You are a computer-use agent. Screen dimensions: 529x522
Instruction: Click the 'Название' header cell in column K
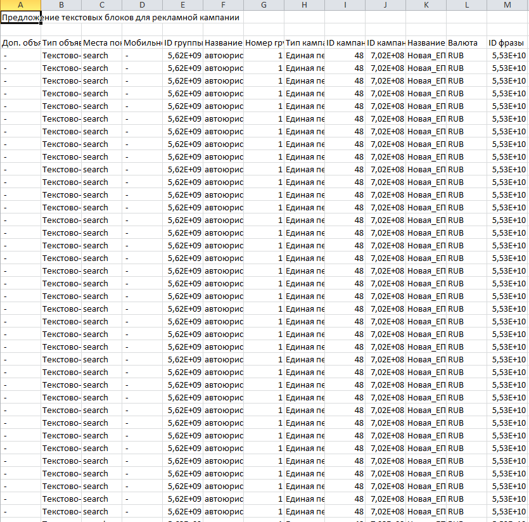pyautogui.click(x=426, y=43)
